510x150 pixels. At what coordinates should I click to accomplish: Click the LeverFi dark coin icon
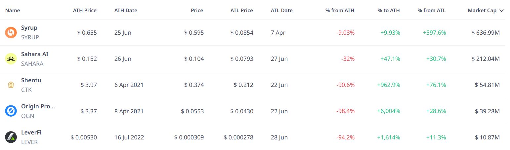[11, 137]
